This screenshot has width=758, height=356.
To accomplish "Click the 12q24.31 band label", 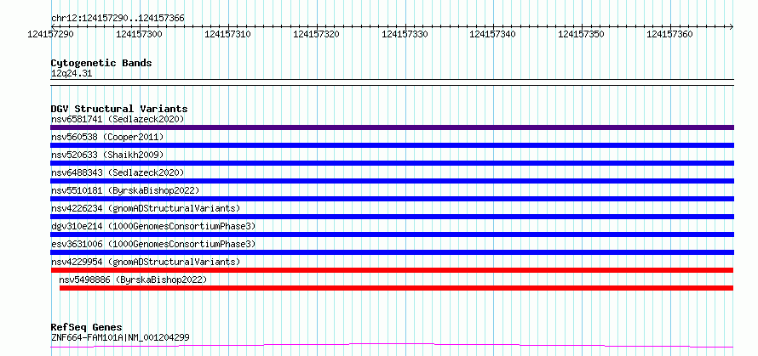I will click(x=71, y=74).
